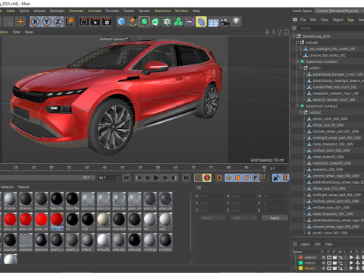Open the Scale mode dropdown
This screenshot has width=364, height=273.
point(243,218)
